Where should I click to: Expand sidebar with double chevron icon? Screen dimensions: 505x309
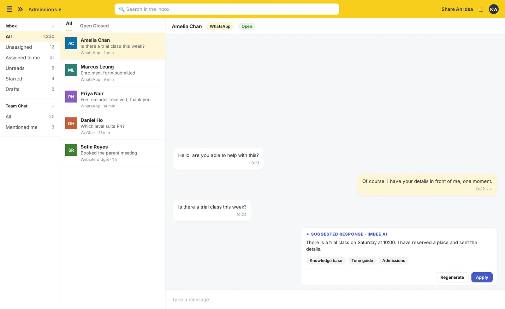click(20, 9)
